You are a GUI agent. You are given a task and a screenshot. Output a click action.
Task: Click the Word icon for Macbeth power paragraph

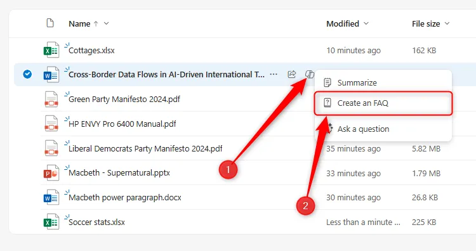click(x=51, y=197)
